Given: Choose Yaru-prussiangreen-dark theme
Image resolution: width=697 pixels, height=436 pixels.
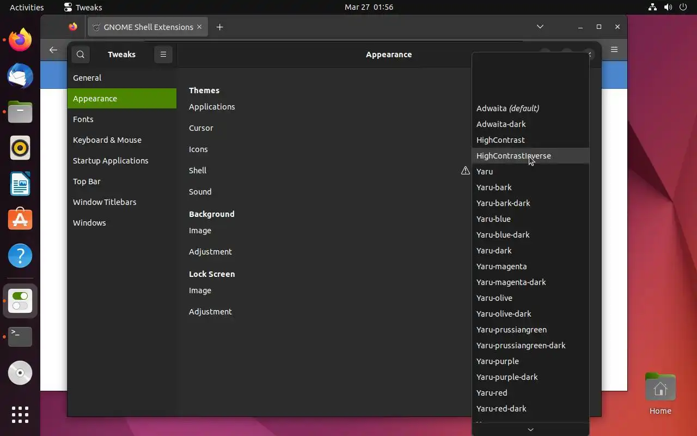Looking at the screenshot, I should point(530,346).
